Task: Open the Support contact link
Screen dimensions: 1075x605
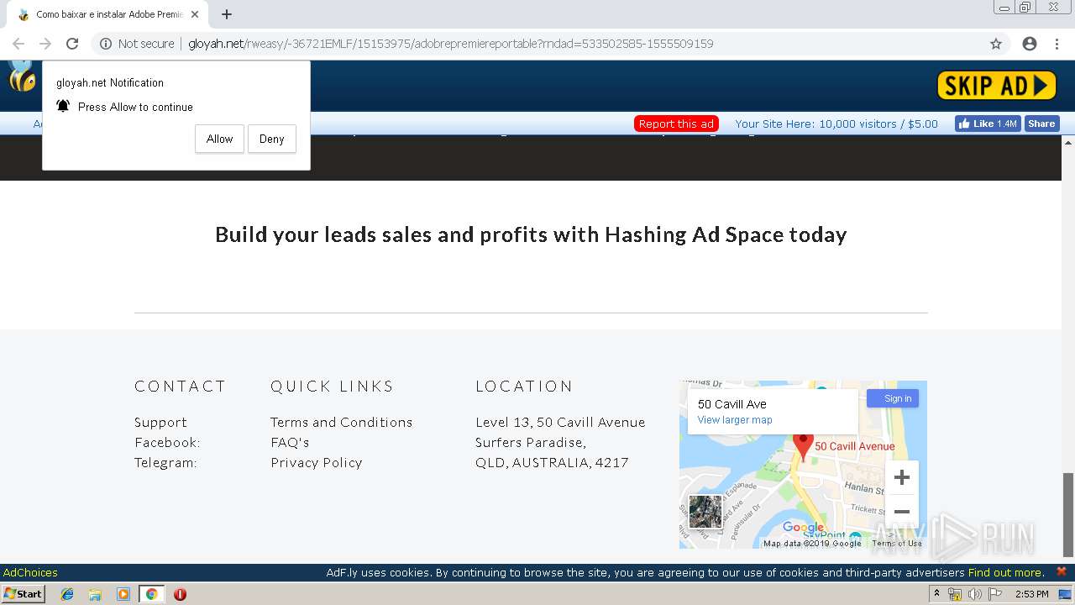Action: (x=160, y=422)
